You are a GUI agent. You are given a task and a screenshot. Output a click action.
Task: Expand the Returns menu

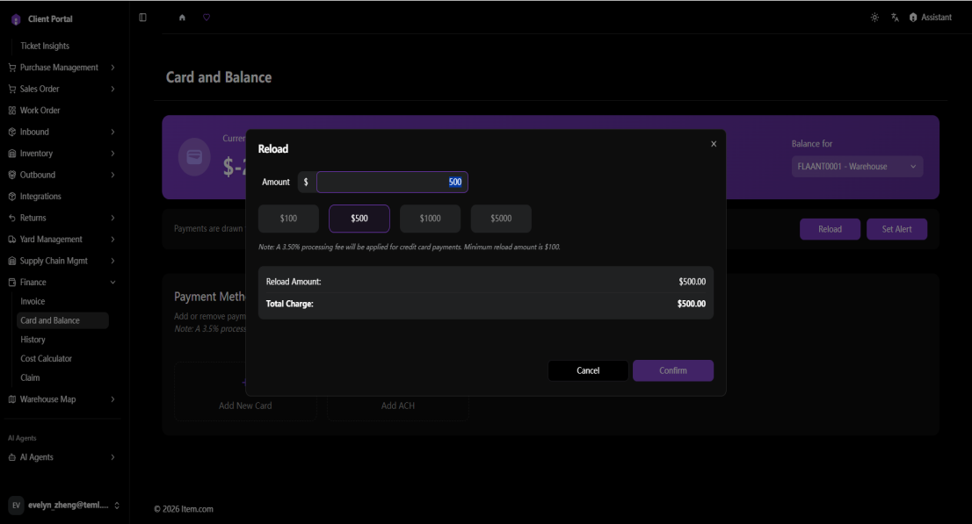click(x=62, y=218)
